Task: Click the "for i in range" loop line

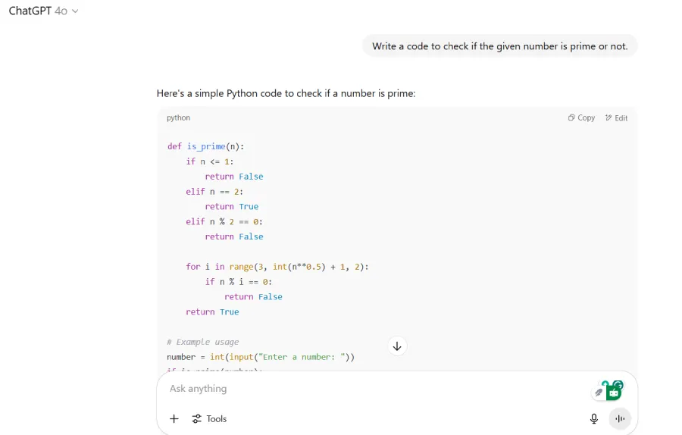Action: click(277, 267)
